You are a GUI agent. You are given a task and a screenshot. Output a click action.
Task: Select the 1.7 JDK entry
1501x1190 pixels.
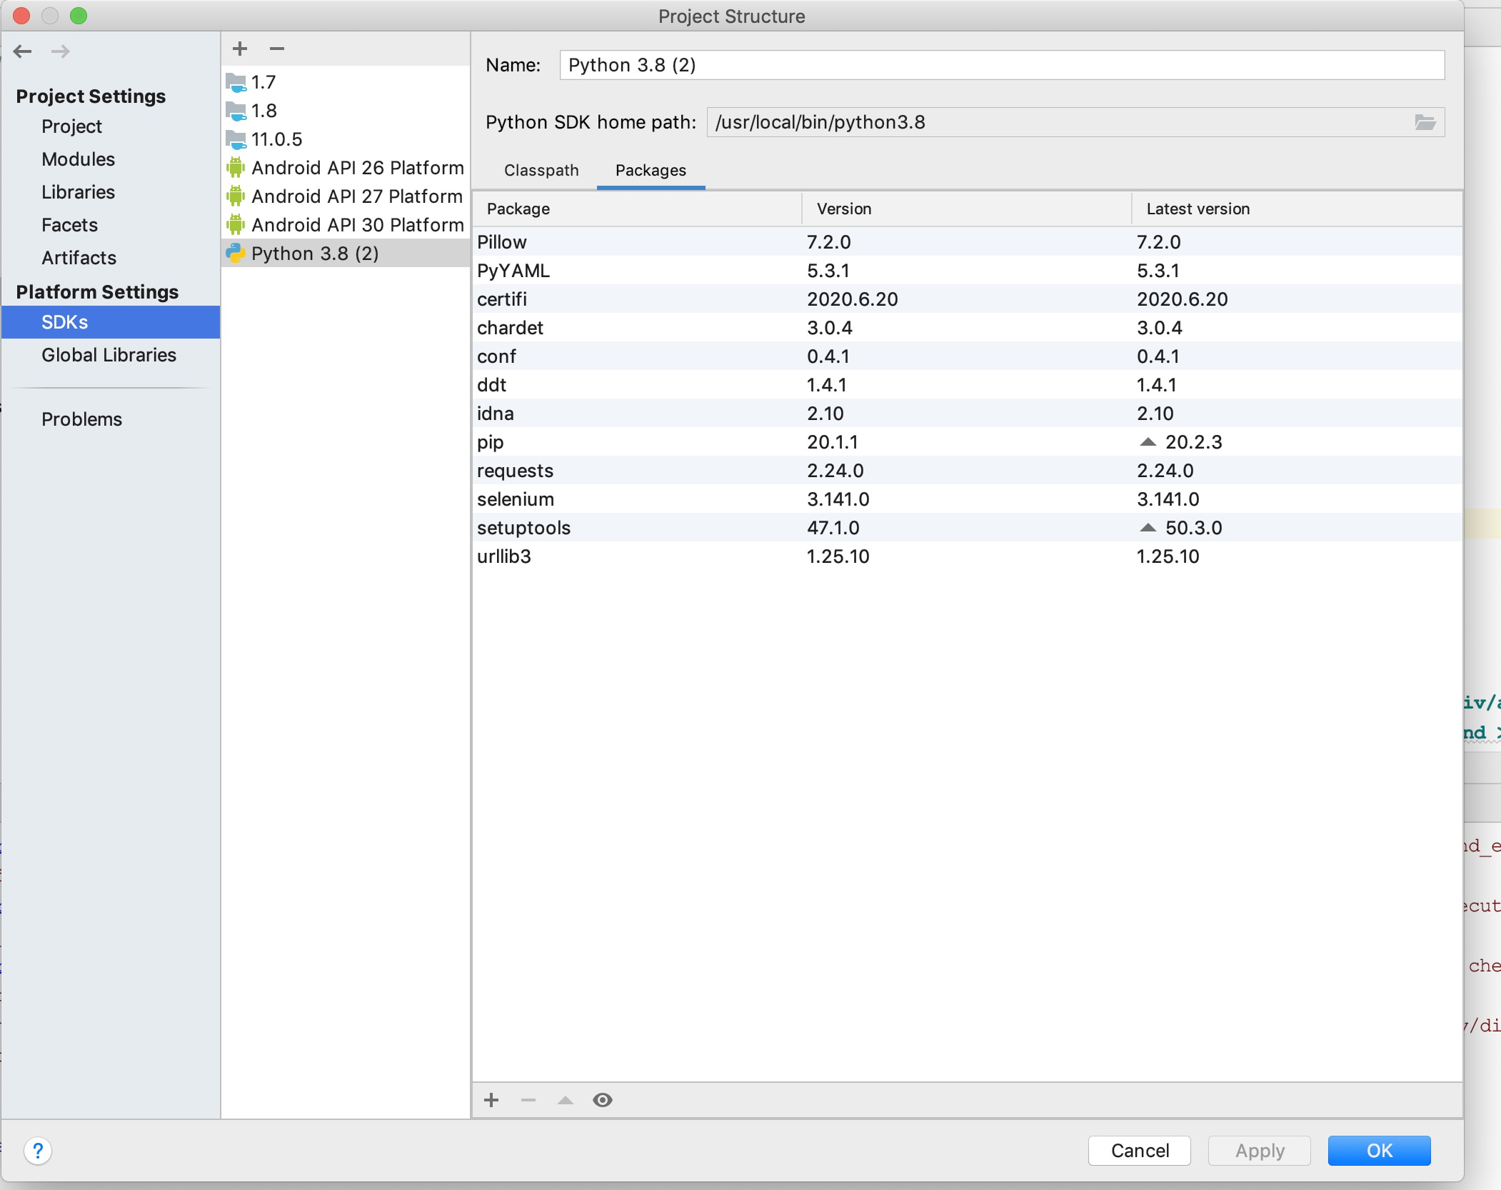346,82
